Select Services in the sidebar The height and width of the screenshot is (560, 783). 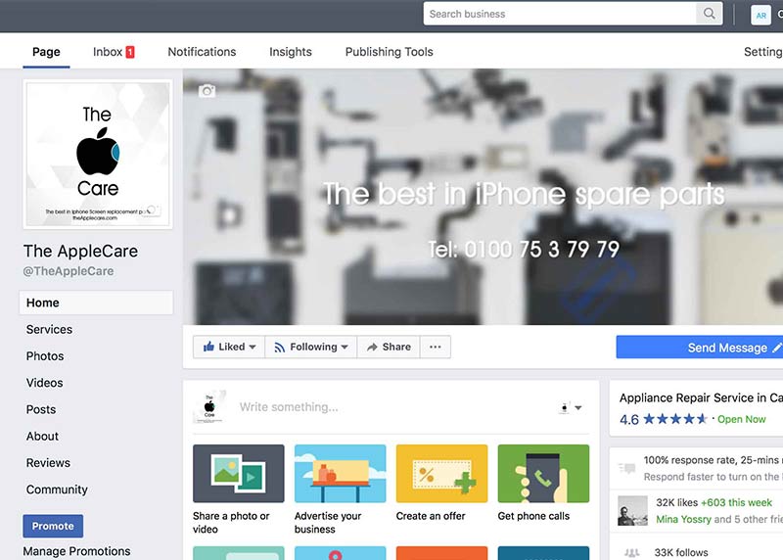(49, 330)
